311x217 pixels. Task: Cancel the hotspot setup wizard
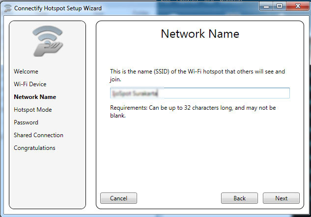point(118,198)
